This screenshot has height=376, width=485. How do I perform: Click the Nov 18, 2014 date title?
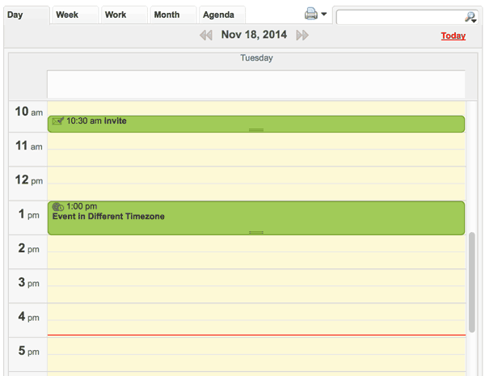[254, 34]
